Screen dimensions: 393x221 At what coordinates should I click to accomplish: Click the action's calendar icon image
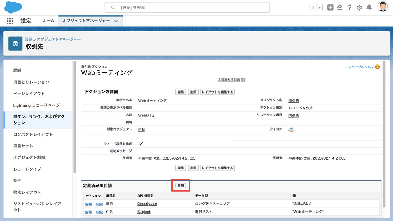coord(291,129)
